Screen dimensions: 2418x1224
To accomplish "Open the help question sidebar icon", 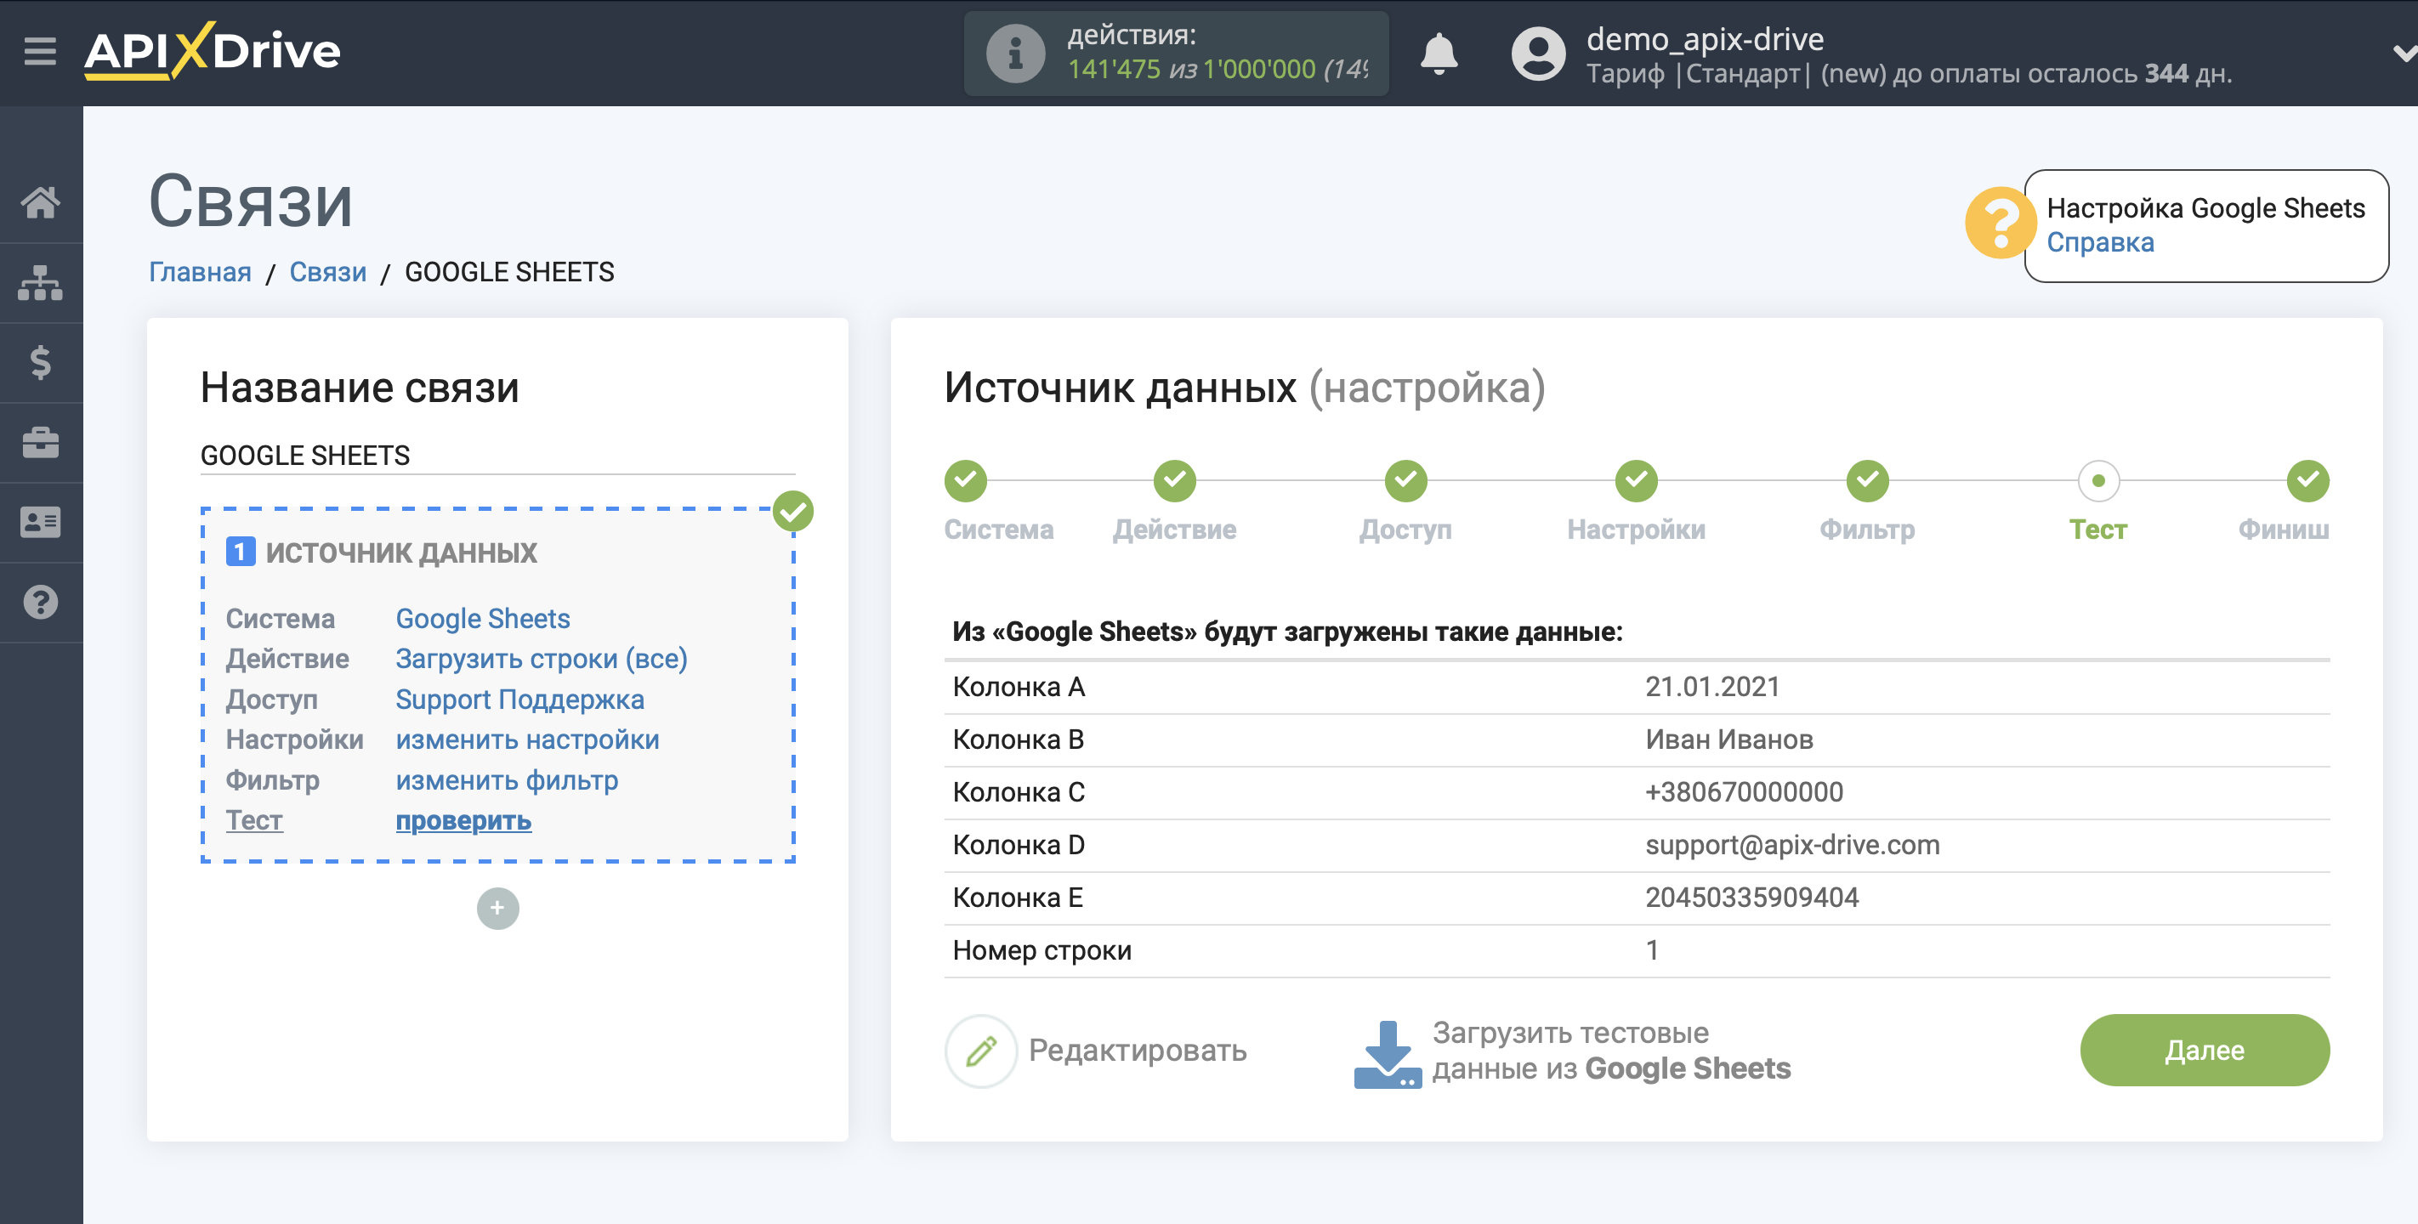I will 40,602.
